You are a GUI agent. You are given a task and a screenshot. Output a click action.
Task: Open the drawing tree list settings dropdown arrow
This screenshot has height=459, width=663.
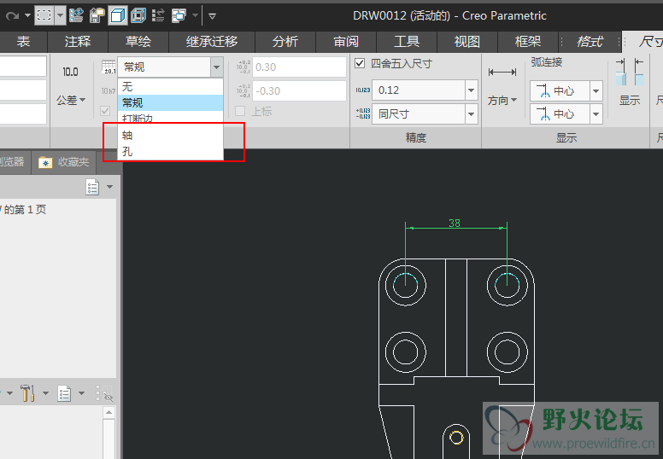[110, 187]
